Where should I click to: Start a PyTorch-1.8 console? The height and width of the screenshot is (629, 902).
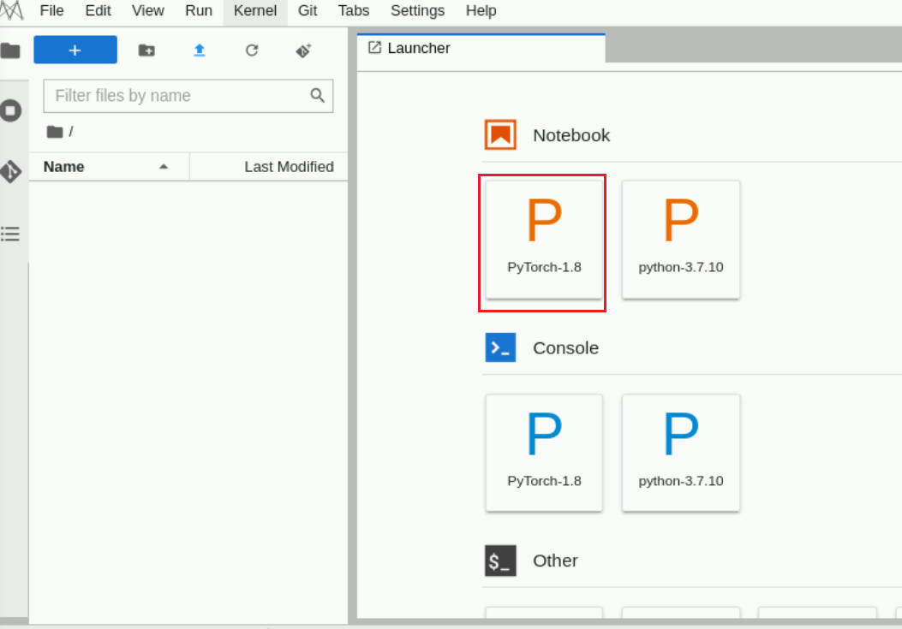click(544, 453)
